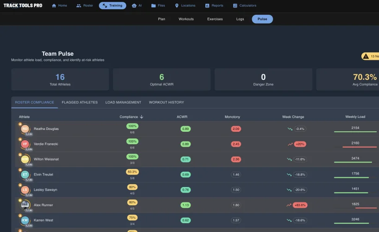Sort by the Monotony column header
Image resolution: width=379 pixels, height=232 pixels.
coord(232,117)
